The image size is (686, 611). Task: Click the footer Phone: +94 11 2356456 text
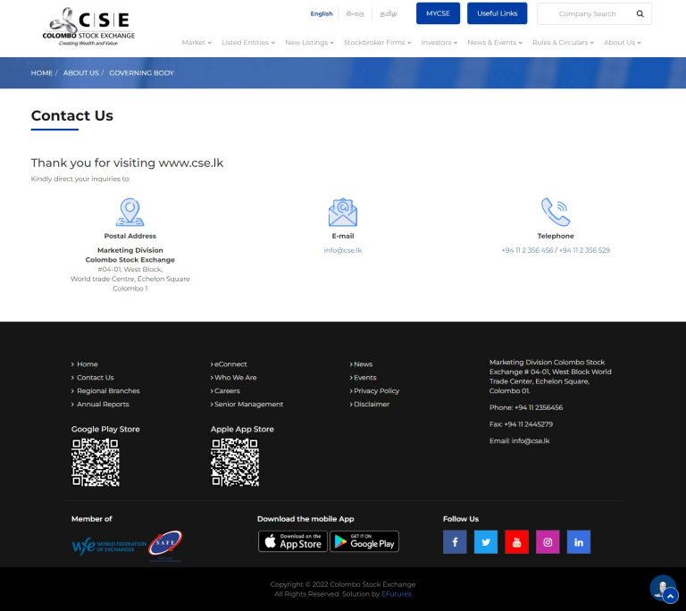pyautogui.click(x=526, y=407)
